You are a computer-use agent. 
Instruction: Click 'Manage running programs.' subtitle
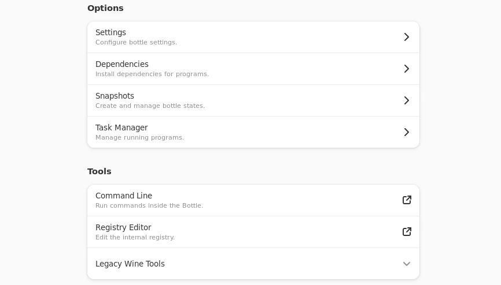coord(139,138)
